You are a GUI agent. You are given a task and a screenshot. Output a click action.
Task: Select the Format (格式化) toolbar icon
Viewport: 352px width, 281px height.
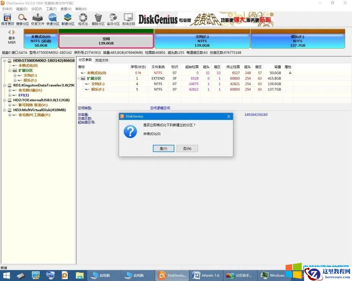[83, 19]
